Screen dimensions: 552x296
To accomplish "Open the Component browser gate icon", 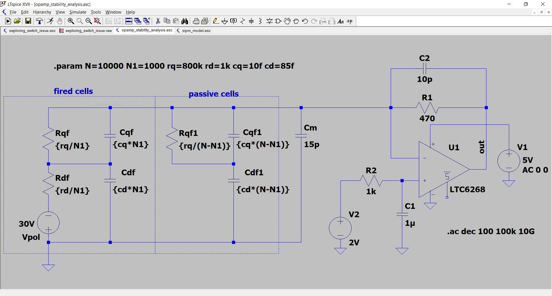I will 278,21.
